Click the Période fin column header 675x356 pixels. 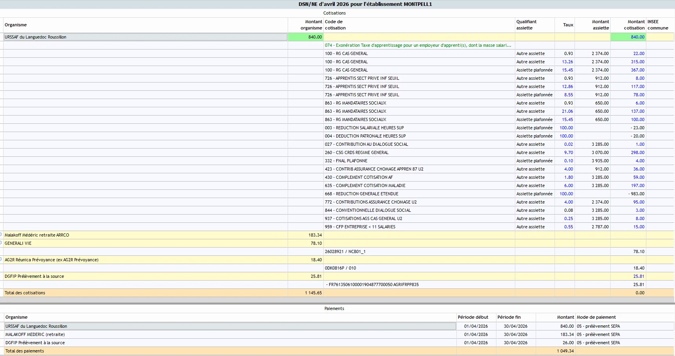tap(509, 317)
